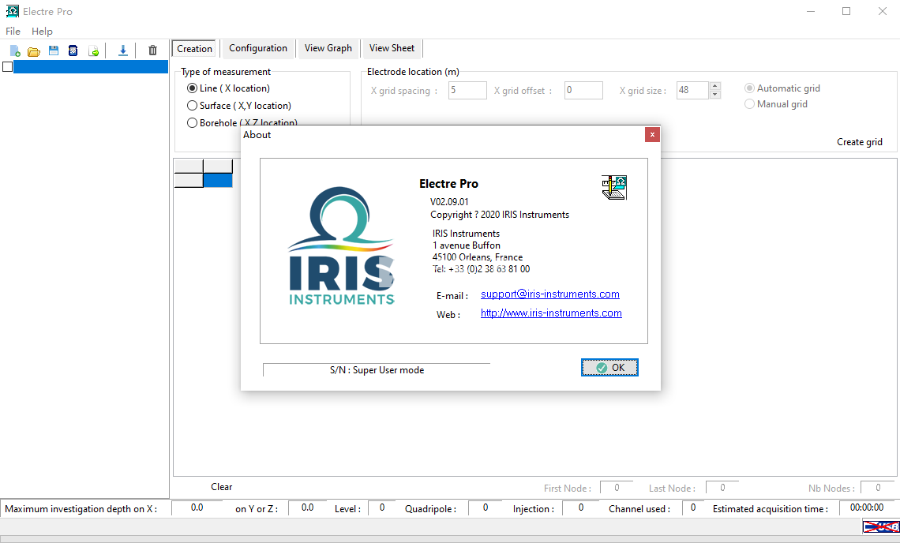Decrease X grid size with down arrow
Viewport: 900px width, 543px height.
click(x=714, y=95)
